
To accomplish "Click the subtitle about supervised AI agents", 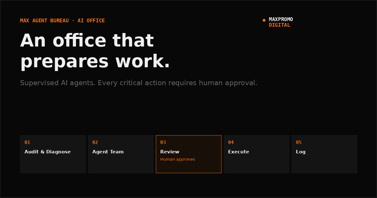I will (x=139, y=83).
